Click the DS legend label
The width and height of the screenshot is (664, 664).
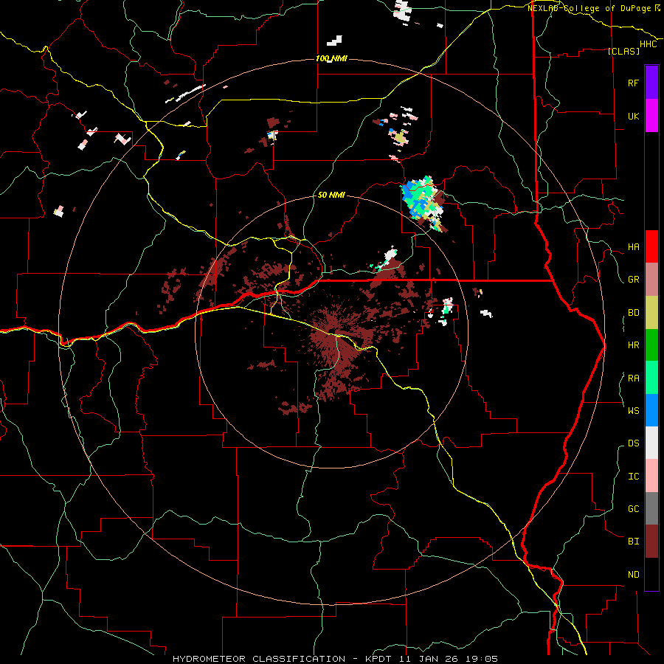point(633,443)
